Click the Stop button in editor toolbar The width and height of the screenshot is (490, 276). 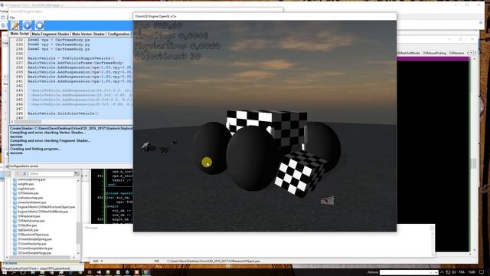39,25
